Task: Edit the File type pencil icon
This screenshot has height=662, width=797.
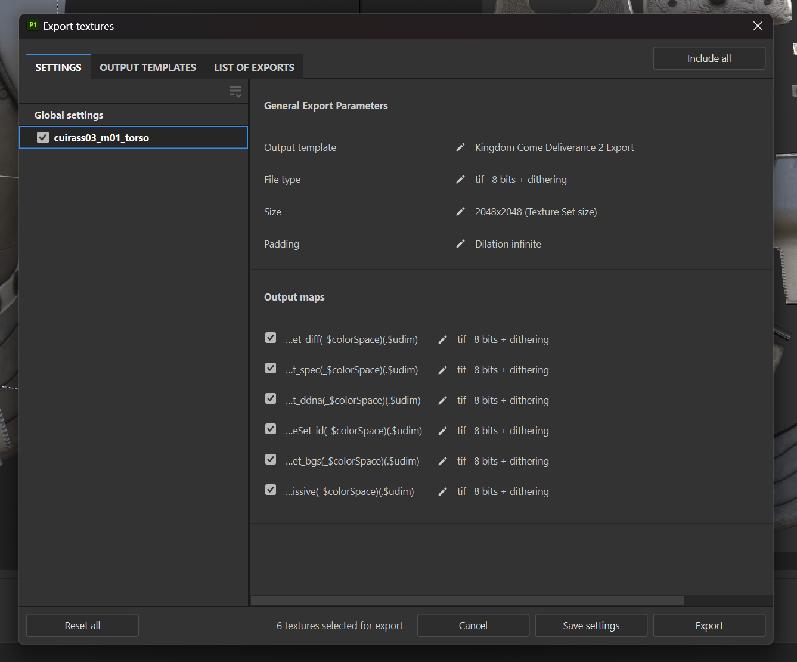Action: tap(460, 180)
